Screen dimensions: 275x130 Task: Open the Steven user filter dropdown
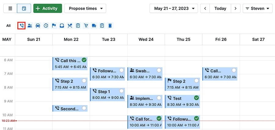258,9
